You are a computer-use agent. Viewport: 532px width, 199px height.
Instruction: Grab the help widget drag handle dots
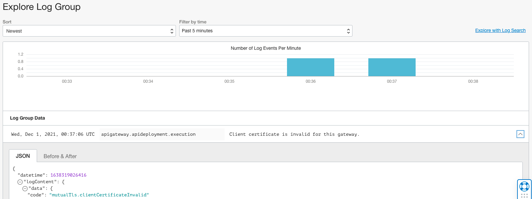(524, 195)
